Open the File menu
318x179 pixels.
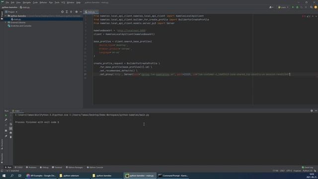tap(7, 2)
